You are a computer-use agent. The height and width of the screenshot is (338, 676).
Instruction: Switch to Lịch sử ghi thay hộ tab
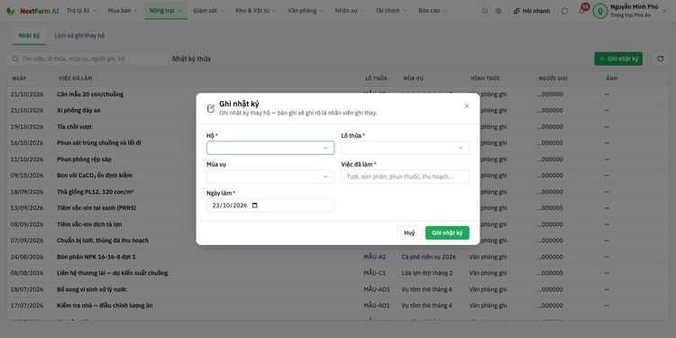coord(79,36)
